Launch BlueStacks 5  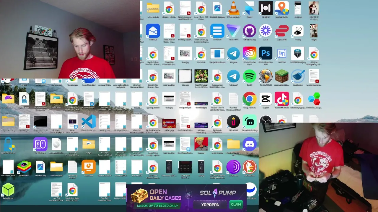click(24, 167)
